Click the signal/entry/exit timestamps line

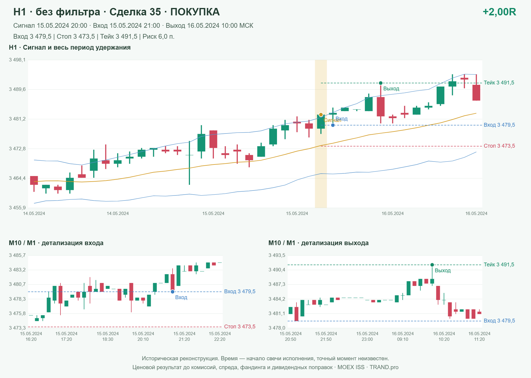(x=133, y=26)
